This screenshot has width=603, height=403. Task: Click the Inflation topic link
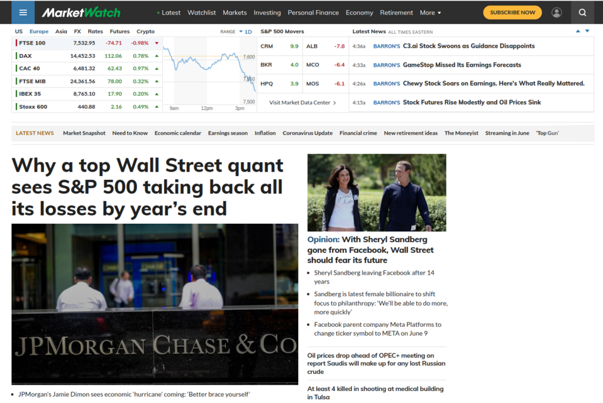pyautogui.click(x=265, y=133)
